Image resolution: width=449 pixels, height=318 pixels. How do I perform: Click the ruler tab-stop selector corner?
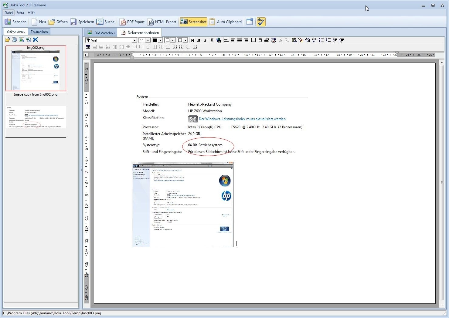pyautogui.click(x=87, y=55)
